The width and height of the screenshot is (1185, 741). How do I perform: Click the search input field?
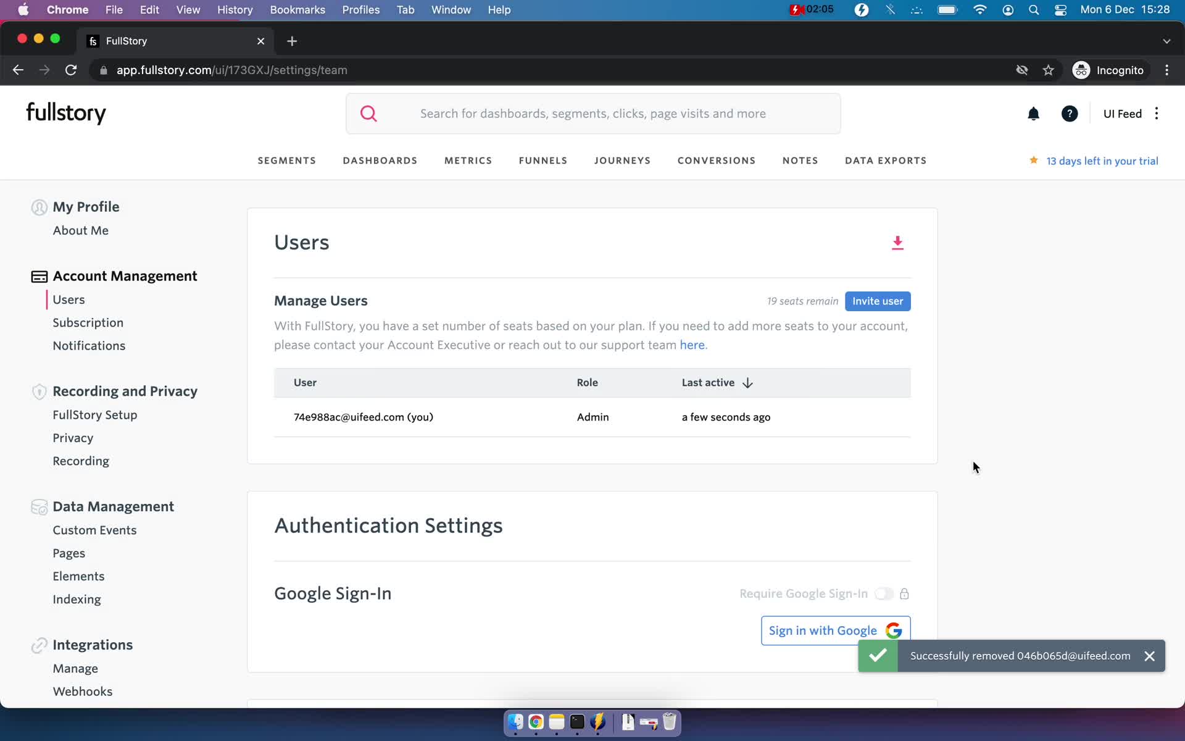[593, 114]
